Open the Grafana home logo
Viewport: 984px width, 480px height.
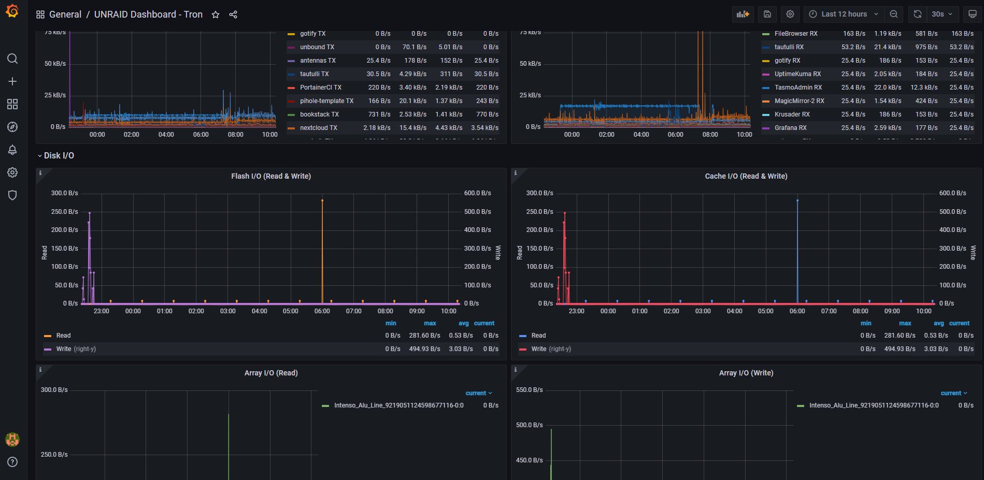[12, 11]
